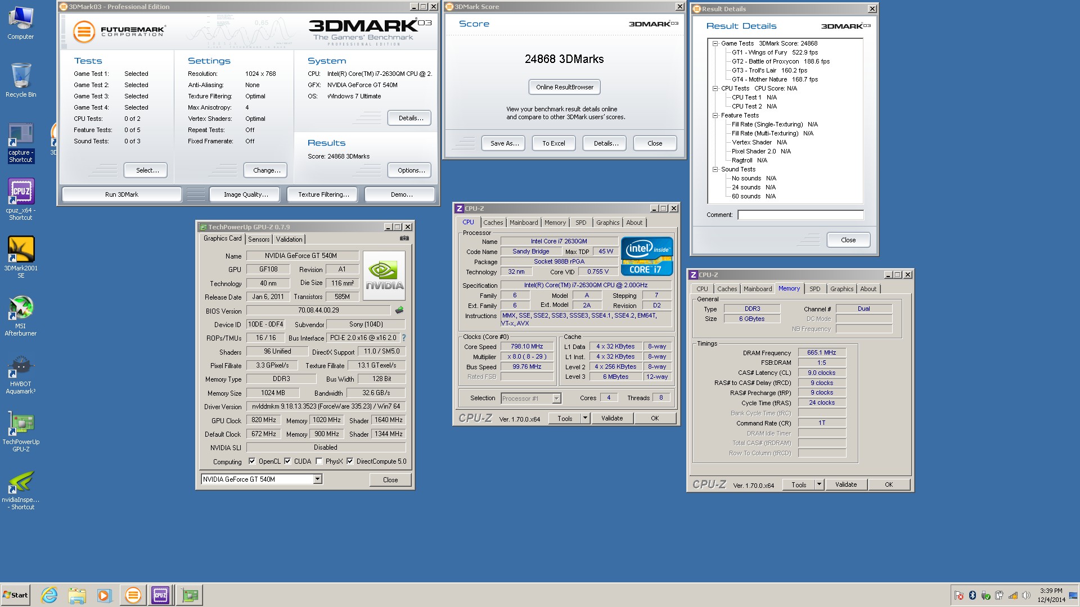
Task: Click the Run 3DMark button
Action: [121, 194]
